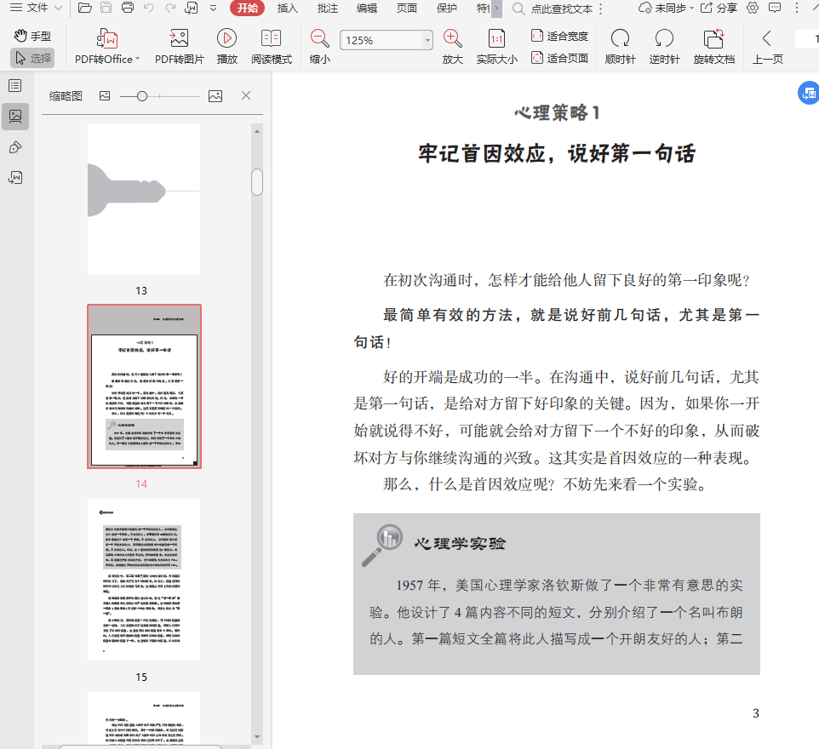Click the print icon in title bar
Screen dimensions: 819x749
128,9
